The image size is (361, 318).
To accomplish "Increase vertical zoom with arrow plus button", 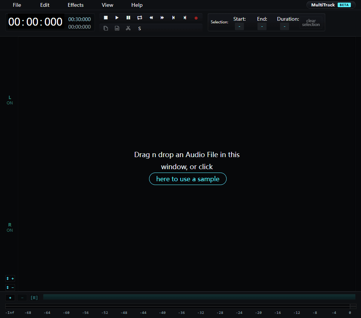I will coord(10,278).
